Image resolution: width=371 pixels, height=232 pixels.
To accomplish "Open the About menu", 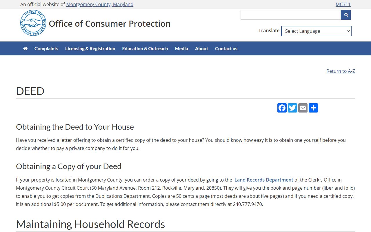I will 201,48.
